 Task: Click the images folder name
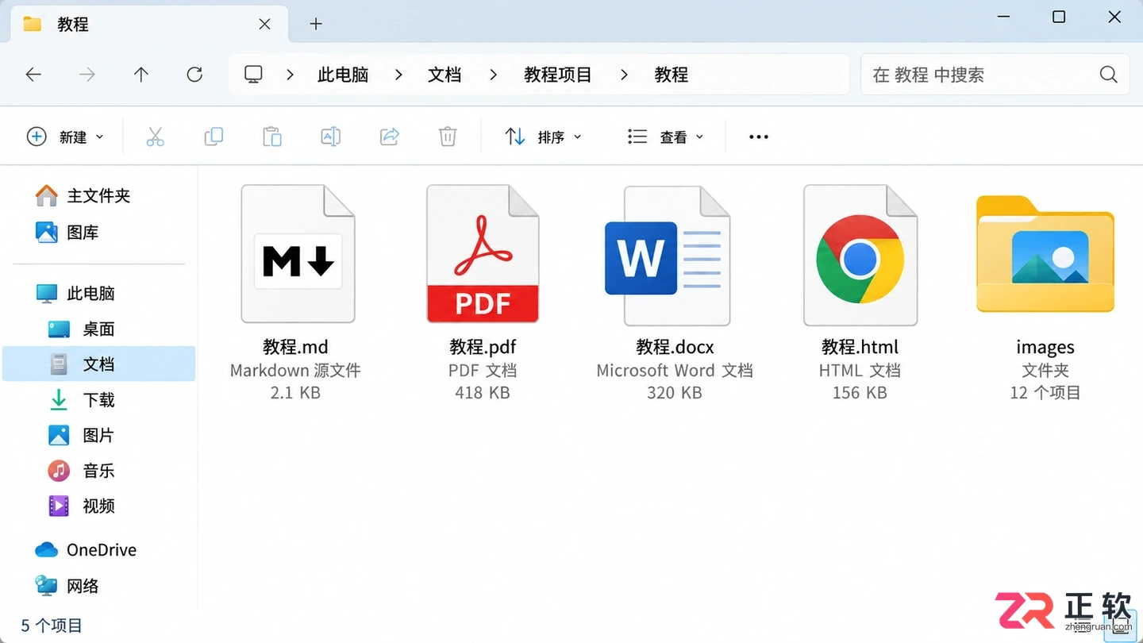(x=1045, y=347)
